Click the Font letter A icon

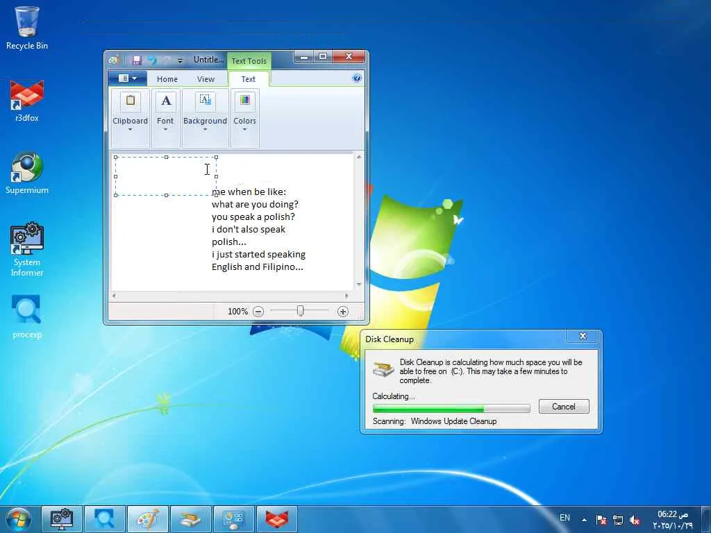166,100
